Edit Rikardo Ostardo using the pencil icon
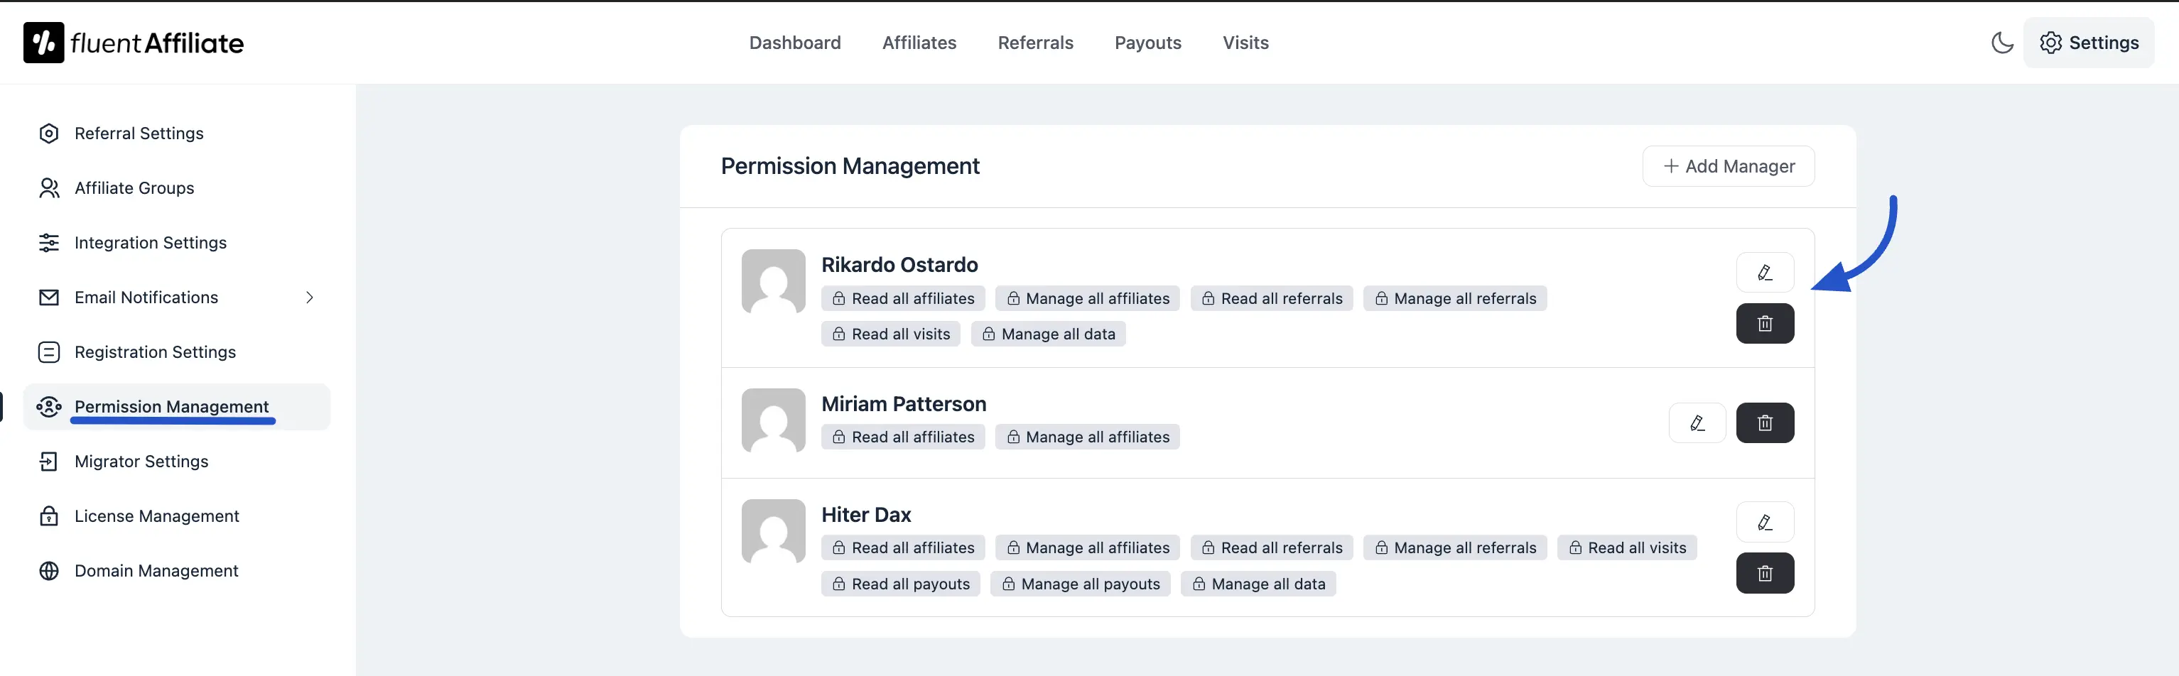The width and height of the screenshot is (2179, 676). click(x=1765, y=272)
